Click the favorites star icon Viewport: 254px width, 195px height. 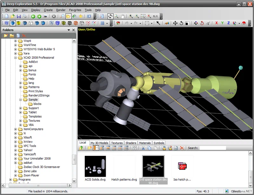click(81, 16)
